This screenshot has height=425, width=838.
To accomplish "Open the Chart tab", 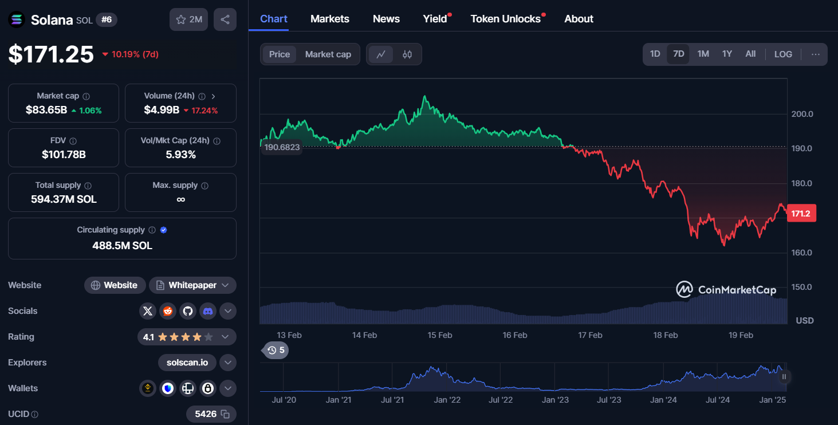I will coord(274,19).
